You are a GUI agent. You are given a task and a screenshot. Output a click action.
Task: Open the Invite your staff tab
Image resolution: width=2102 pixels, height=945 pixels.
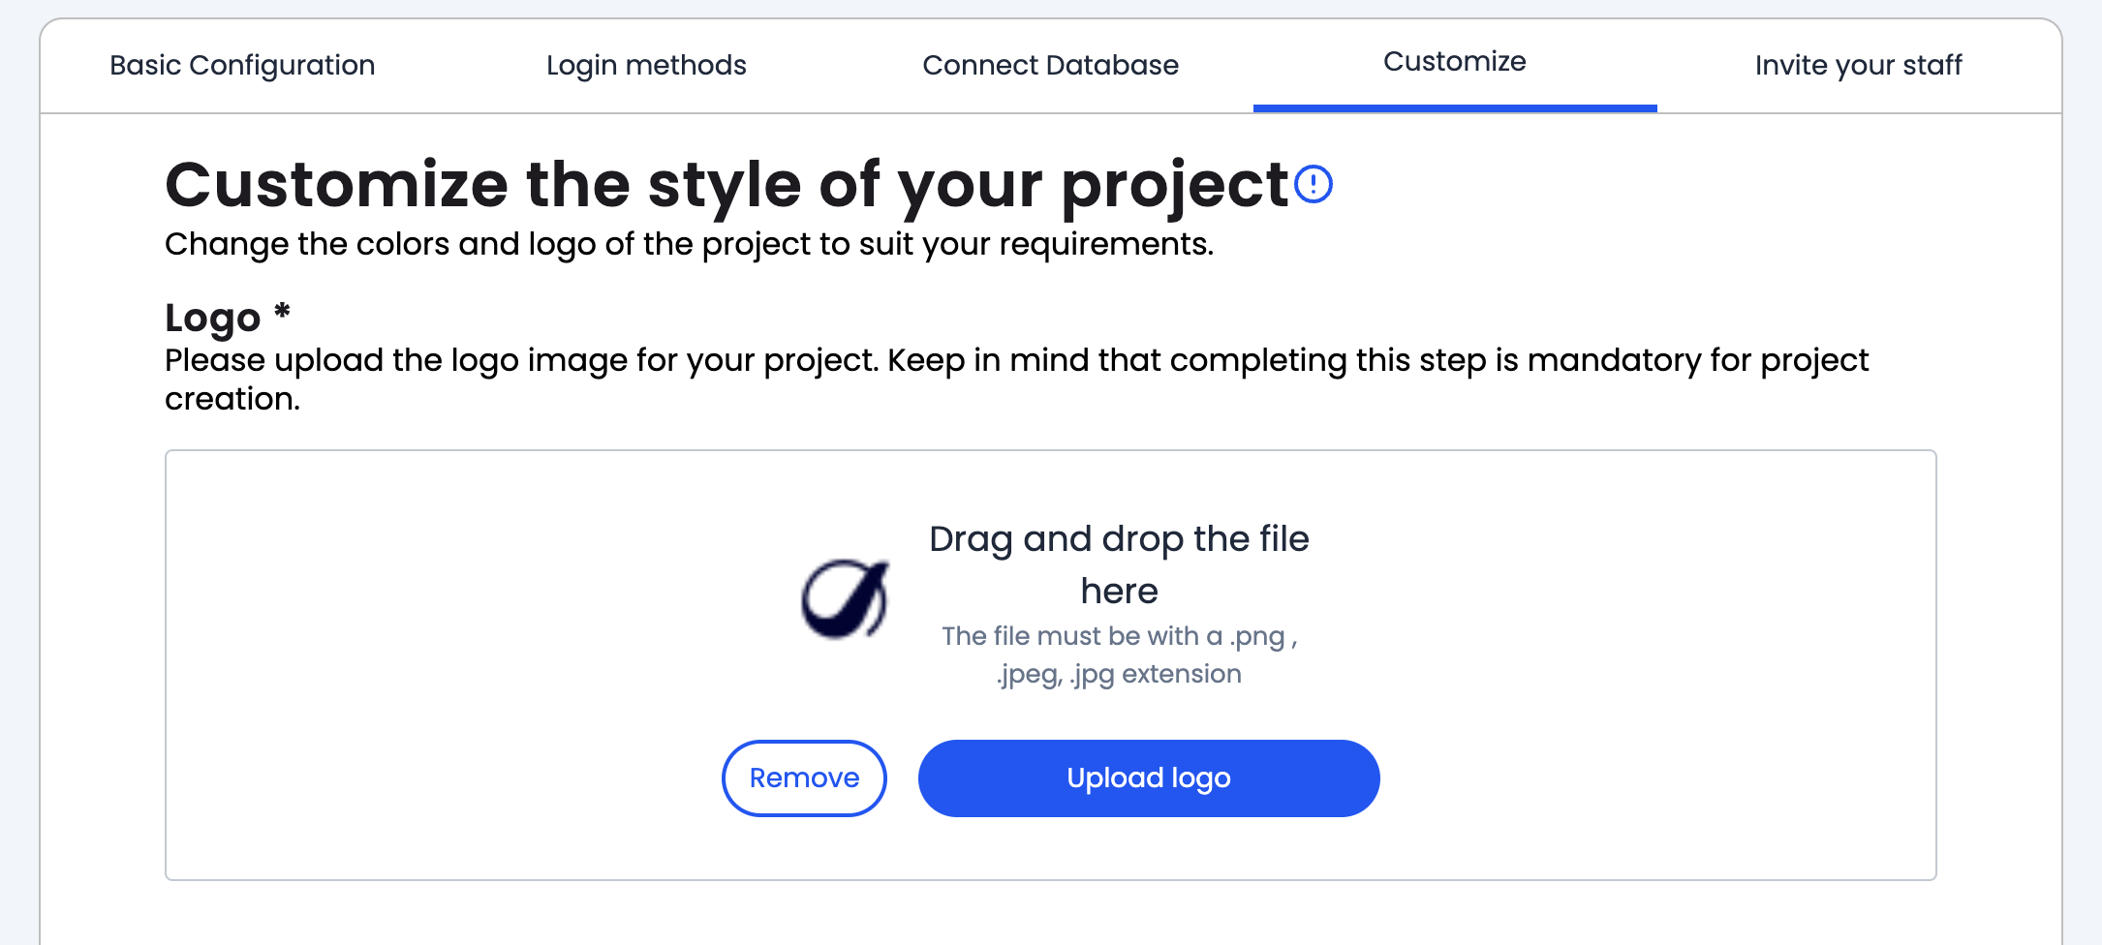click(1858, 65)
